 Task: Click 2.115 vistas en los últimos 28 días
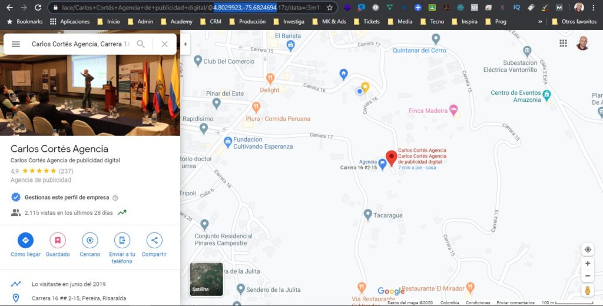pos(68,212)
